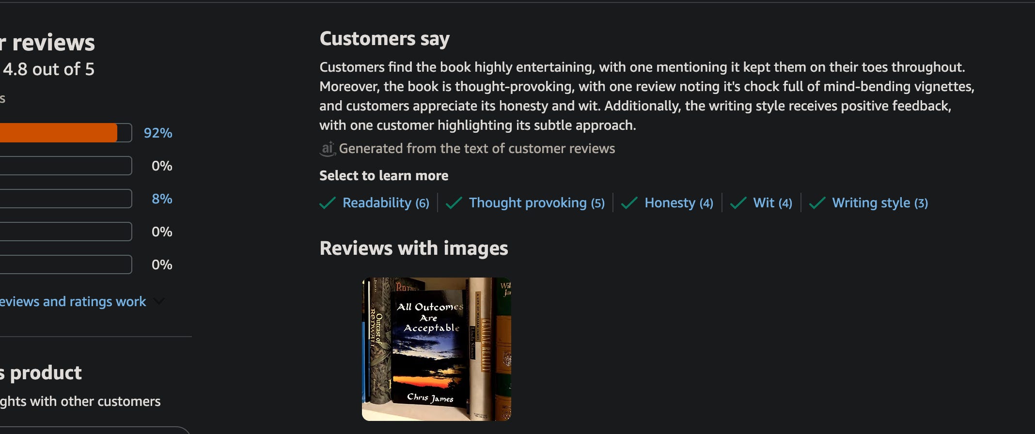Select the Thought provoking (5) topic
Viewport: 1035px width, 434px height.
pos(536,203)
